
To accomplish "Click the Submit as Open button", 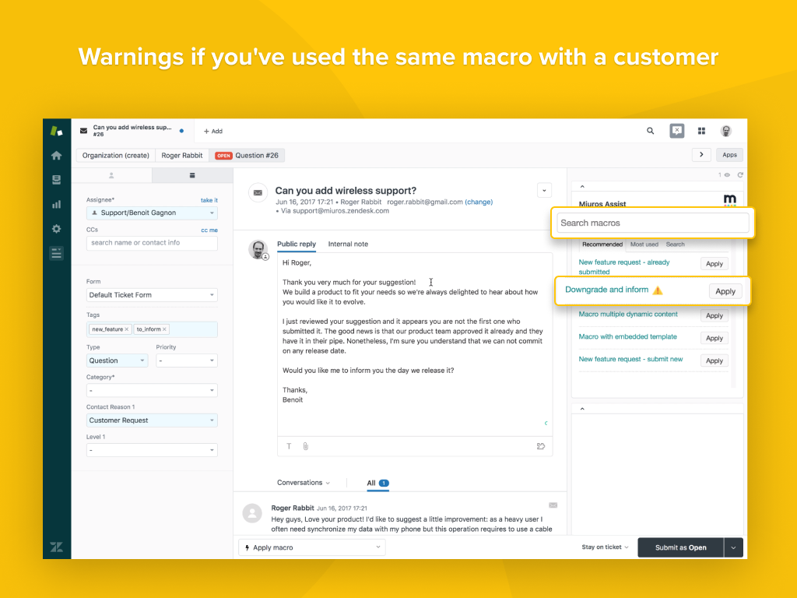I will pos(680,547).
